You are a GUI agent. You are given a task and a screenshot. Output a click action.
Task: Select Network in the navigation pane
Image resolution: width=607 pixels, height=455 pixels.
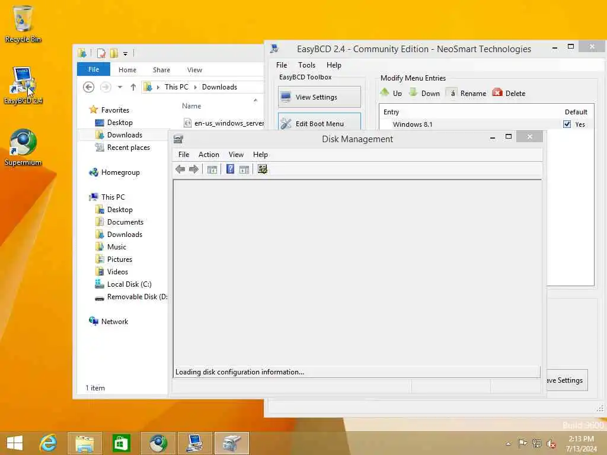pyautogui.click(x=114, y=321)
